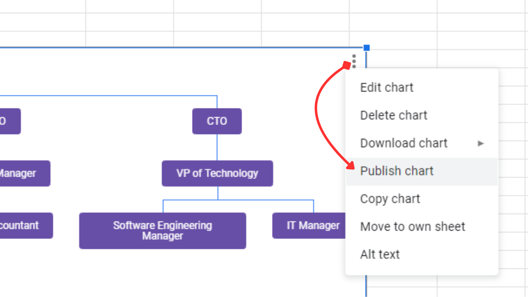The width and height of the screenshot is (528, 297).
Task: Click Delete chart
Action: coord(394,115)
